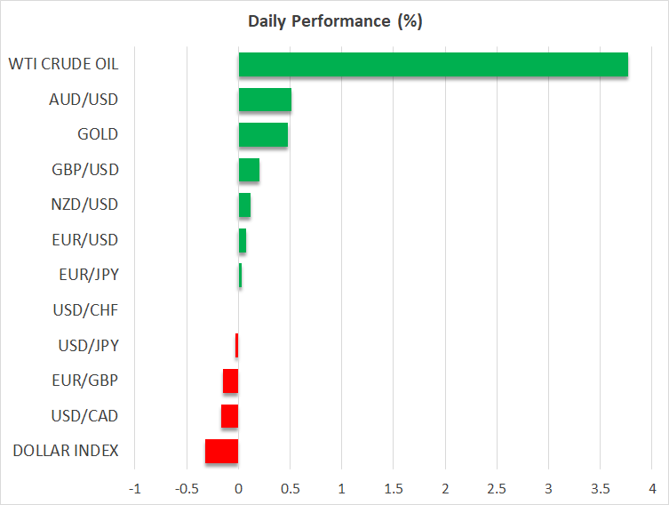Select the -1 tick on horizontal axis
The height and width of the screenshot is (505, 669).
pos(134,488)
